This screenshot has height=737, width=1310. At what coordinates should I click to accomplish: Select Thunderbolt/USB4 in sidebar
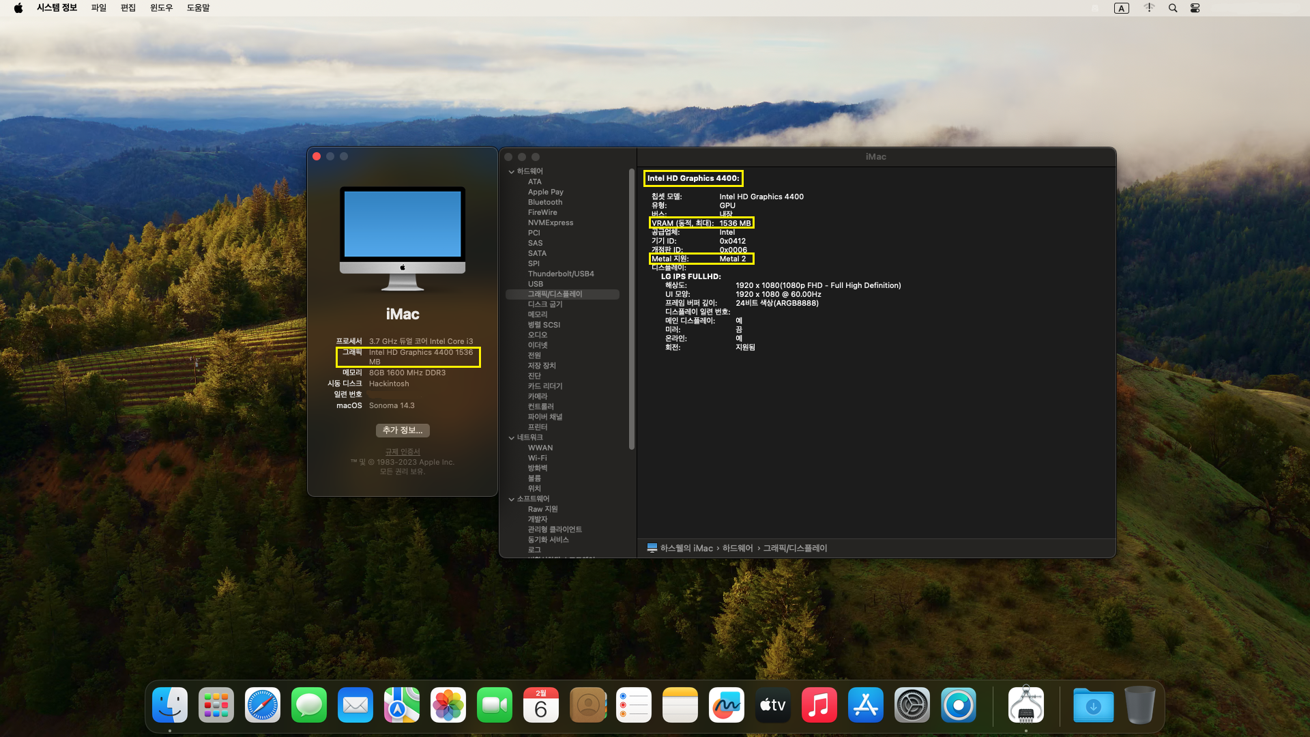point(561,274)
